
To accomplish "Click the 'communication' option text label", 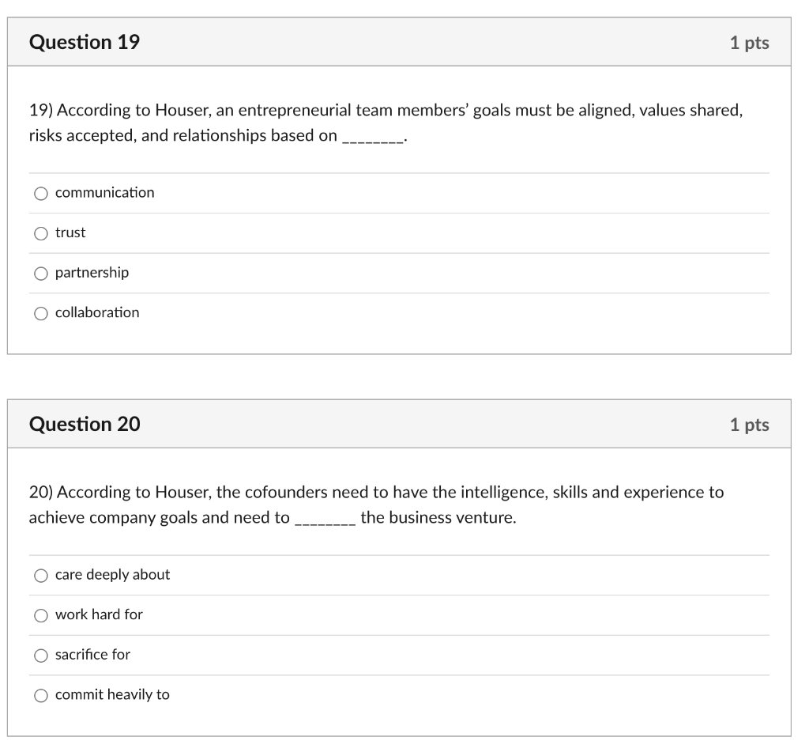I will (103, 192).
